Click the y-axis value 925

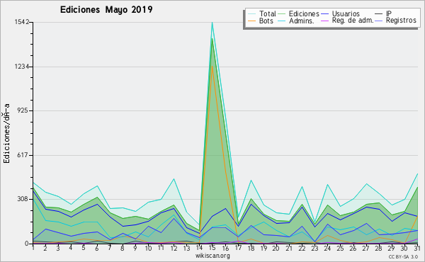tap(23, 110)
